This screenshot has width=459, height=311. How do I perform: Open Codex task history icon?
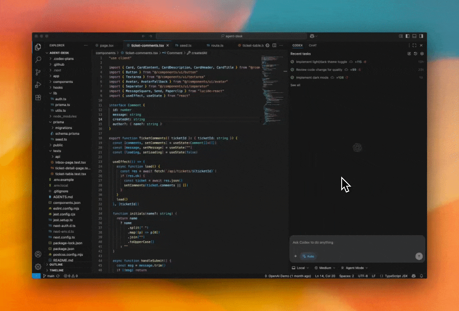tap(415, 54)
